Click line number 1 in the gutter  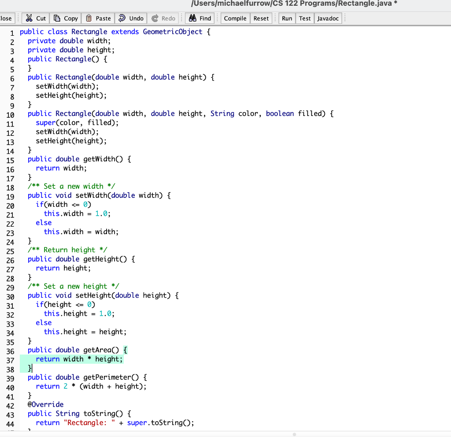12,33
